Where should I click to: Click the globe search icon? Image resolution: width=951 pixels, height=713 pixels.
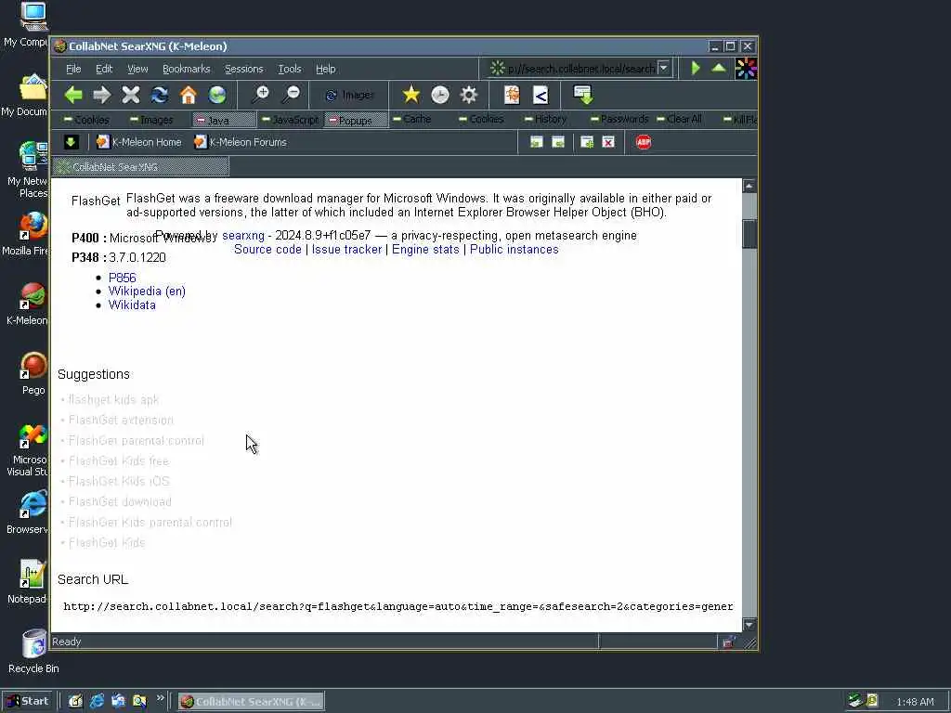(217, 95)
